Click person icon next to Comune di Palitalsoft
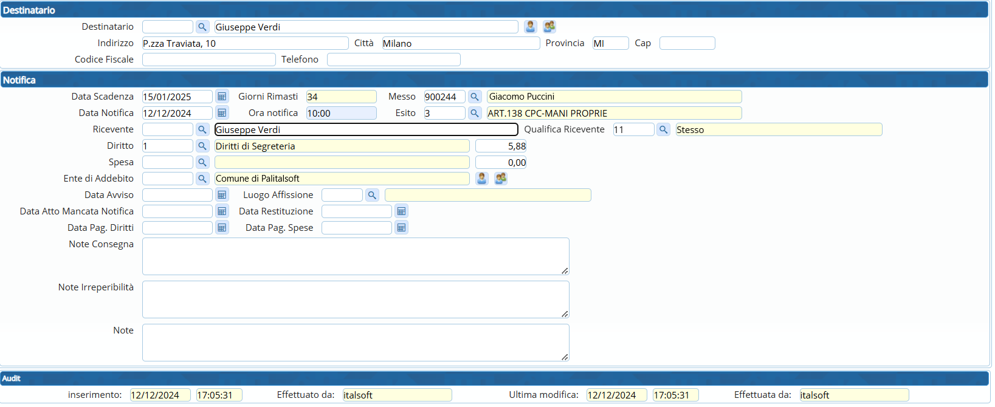The height and width of the screenshot is (407, 995). tap(482, 179)
